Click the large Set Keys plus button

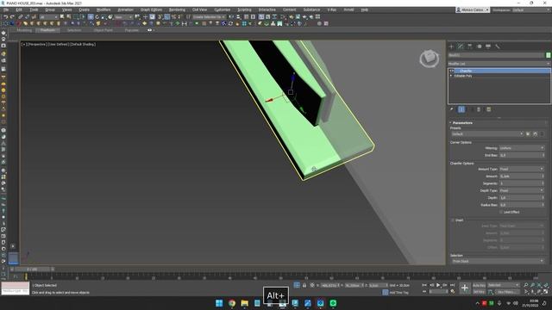(x=465, y=288)
